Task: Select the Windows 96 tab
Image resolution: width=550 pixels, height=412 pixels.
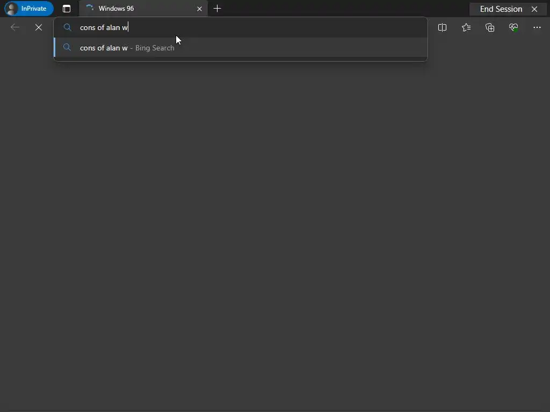Action: pos(143,9)
